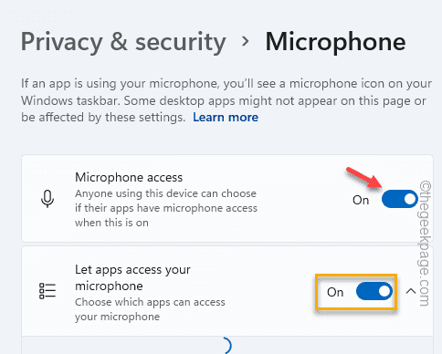Click the intro paragraph about microphone taskbar icon

click(226, 100)
